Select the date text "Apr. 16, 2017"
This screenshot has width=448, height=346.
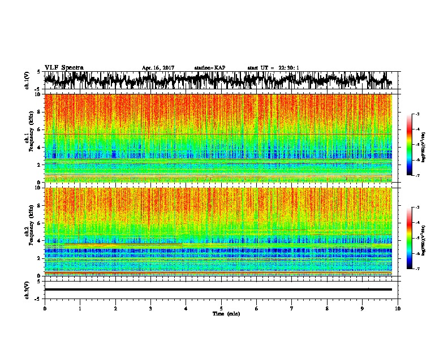158,68
